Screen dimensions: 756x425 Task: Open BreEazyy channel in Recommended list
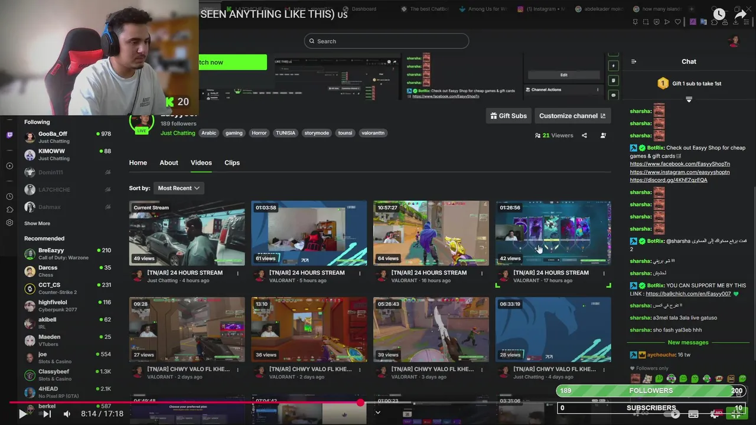pyautogui.click(x=68, y=254)
